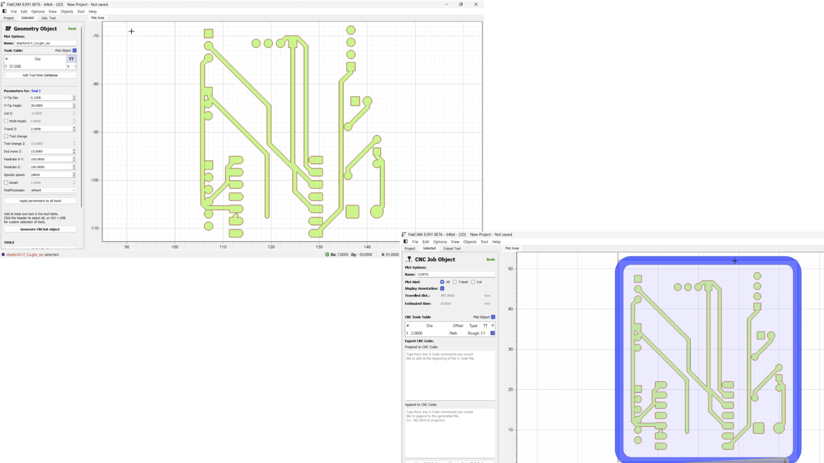Enable the Multi-Depth checkbox
Screen dimensions: 824x463
tap(6, 121)
